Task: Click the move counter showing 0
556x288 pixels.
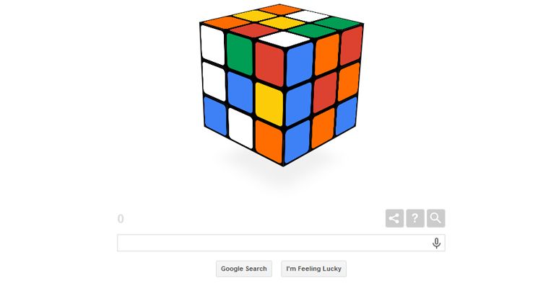Action: pyautogui.click(x=121, y=219)
